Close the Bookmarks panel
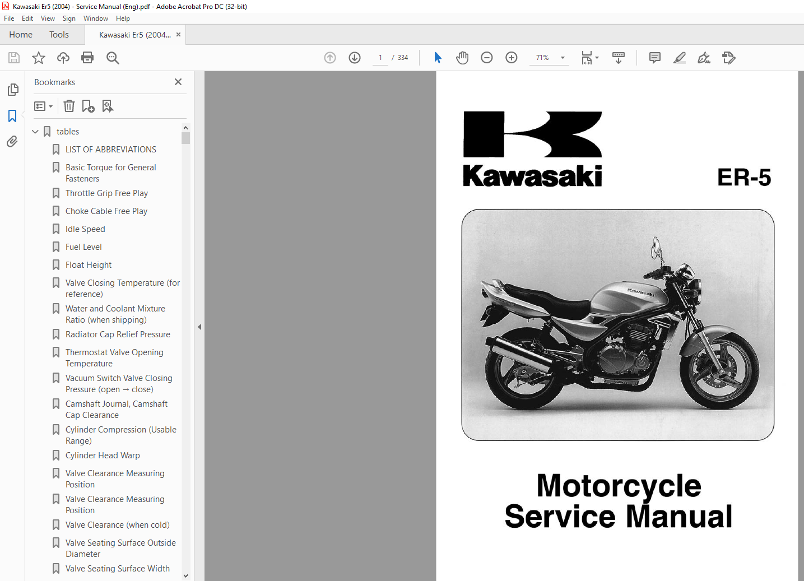Screen dimensions: 804x581 178,82
